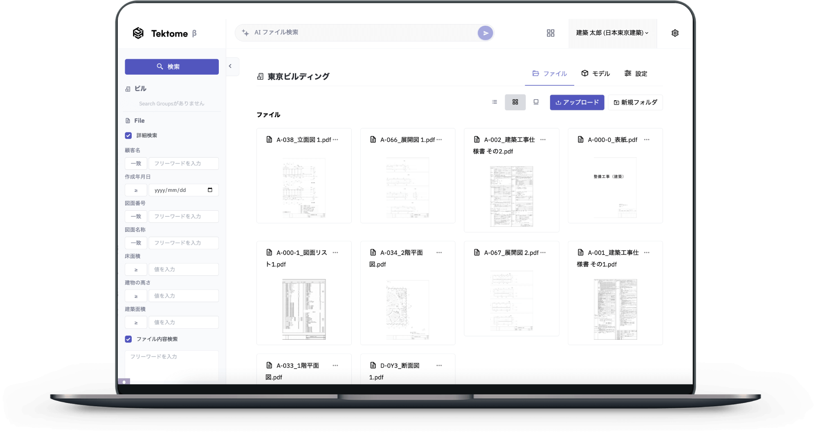Click the 新規フォルダ button
This screenshot has width=818, height=434.
[635, 102]
